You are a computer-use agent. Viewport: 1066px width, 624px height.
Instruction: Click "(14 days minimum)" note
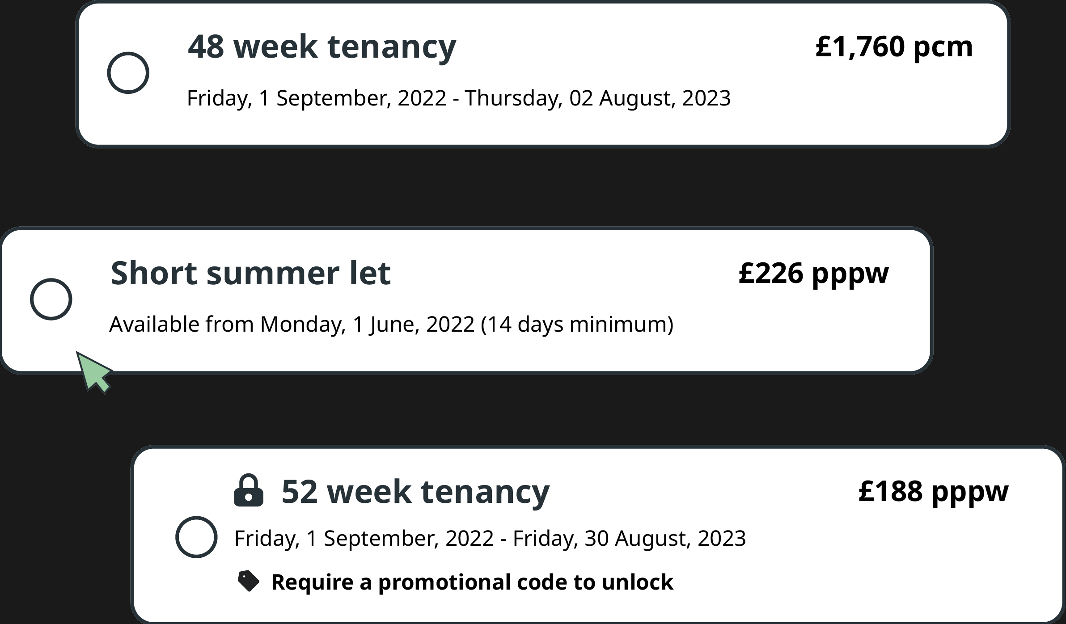pos(577,324)
